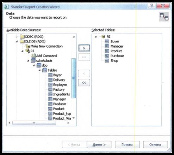Click the Delivery table icon
The height and width of the screenshot is (155, 174).
coord(50,80)
